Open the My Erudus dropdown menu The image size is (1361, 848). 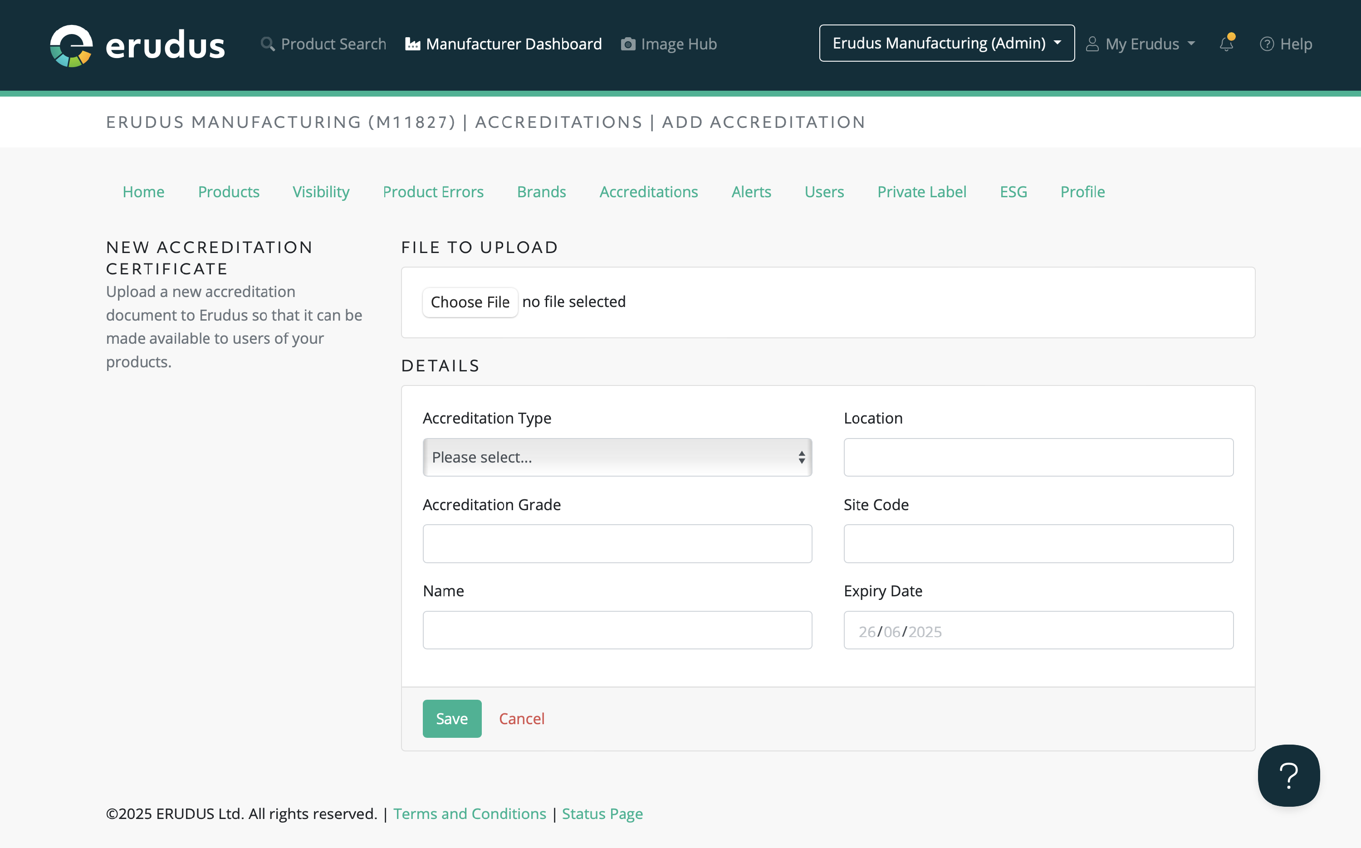coord(1142,44)
